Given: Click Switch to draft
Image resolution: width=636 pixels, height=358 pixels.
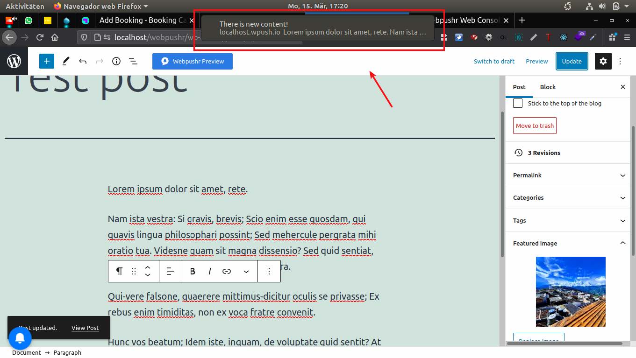Looking at the screenshot, I should click(x=494, y=61).
